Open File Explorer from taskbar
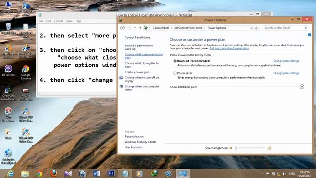This screenshot has height=178, width=316. 25,174
